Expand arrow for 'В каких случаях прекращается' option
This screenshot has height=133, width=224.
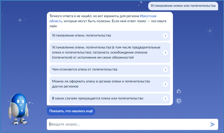coord(165,98)
